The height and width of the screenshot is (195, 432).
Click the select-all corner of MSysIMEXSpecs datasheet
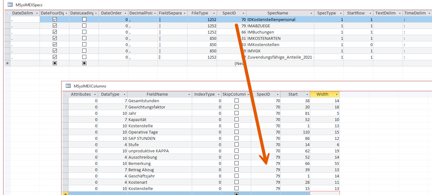point(7,13)
